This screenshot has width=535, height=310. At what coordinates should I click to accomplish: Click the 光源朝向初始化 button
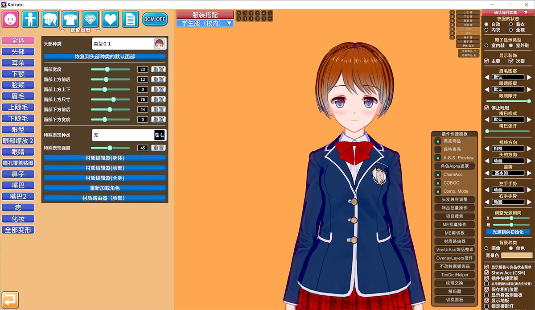tap(508, 232)
